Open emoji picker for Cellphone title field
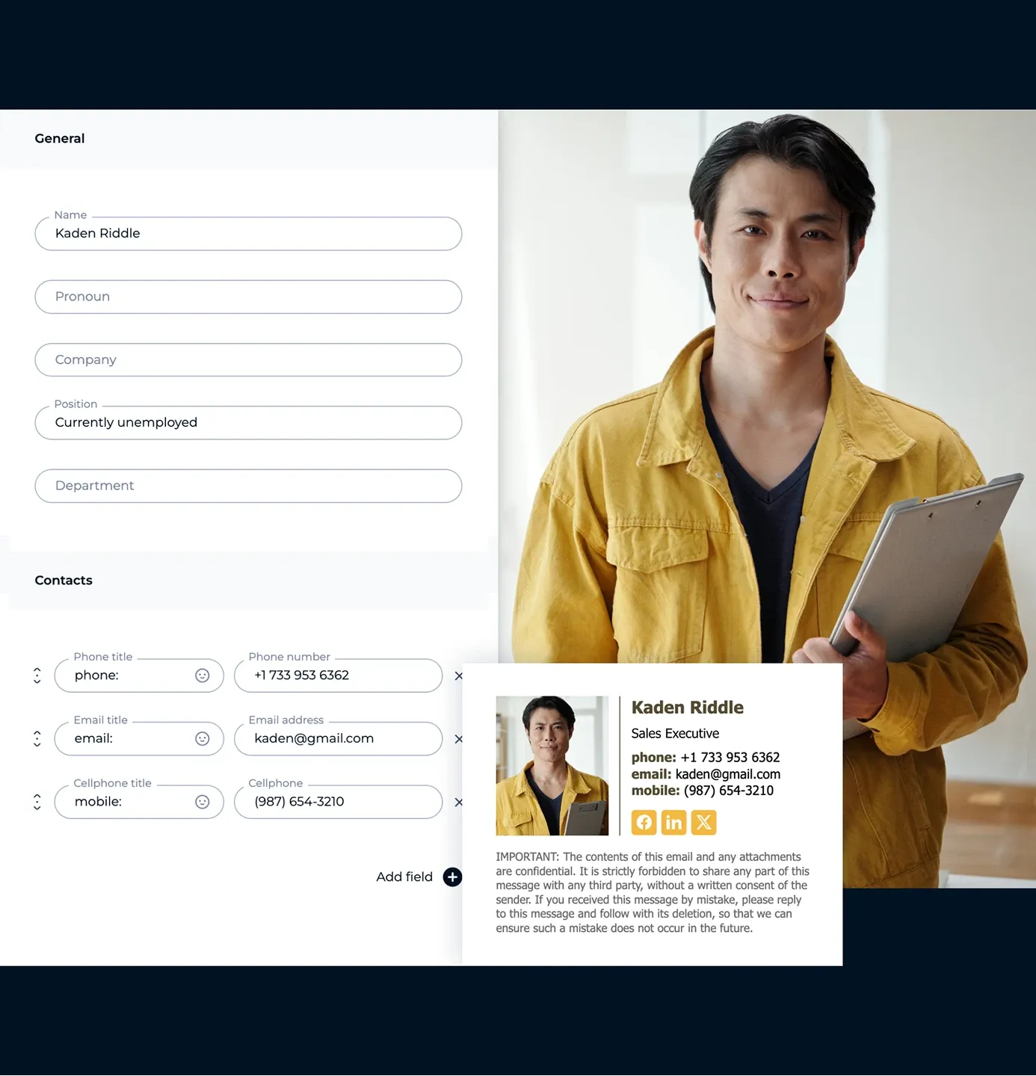The width and height of the screenshot is (1036, 1076). 202,802
